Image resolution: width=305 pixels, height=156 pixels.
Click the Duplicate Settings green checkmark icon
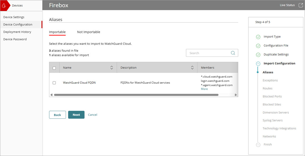[258, 55]
